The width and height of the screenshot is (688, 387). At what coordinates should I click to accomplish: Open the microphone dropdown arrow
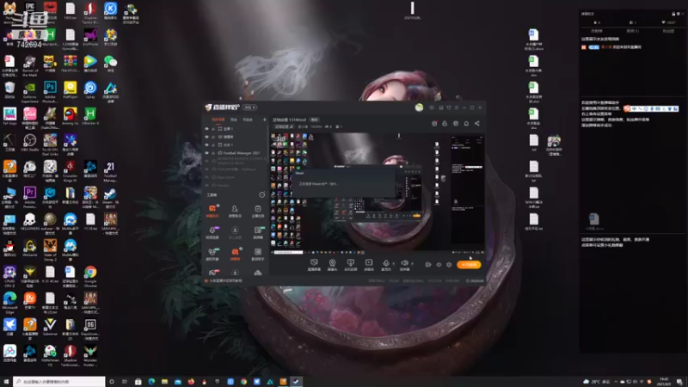point(393,263)
